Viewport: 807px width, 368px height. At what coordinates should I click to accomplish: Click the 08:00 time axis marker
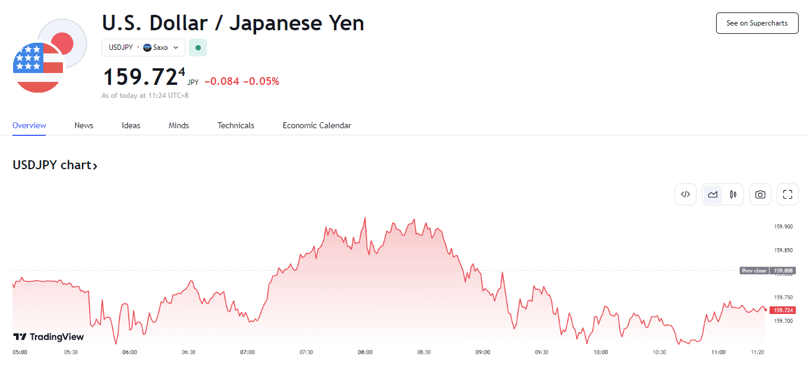click(x=365, y=352)
